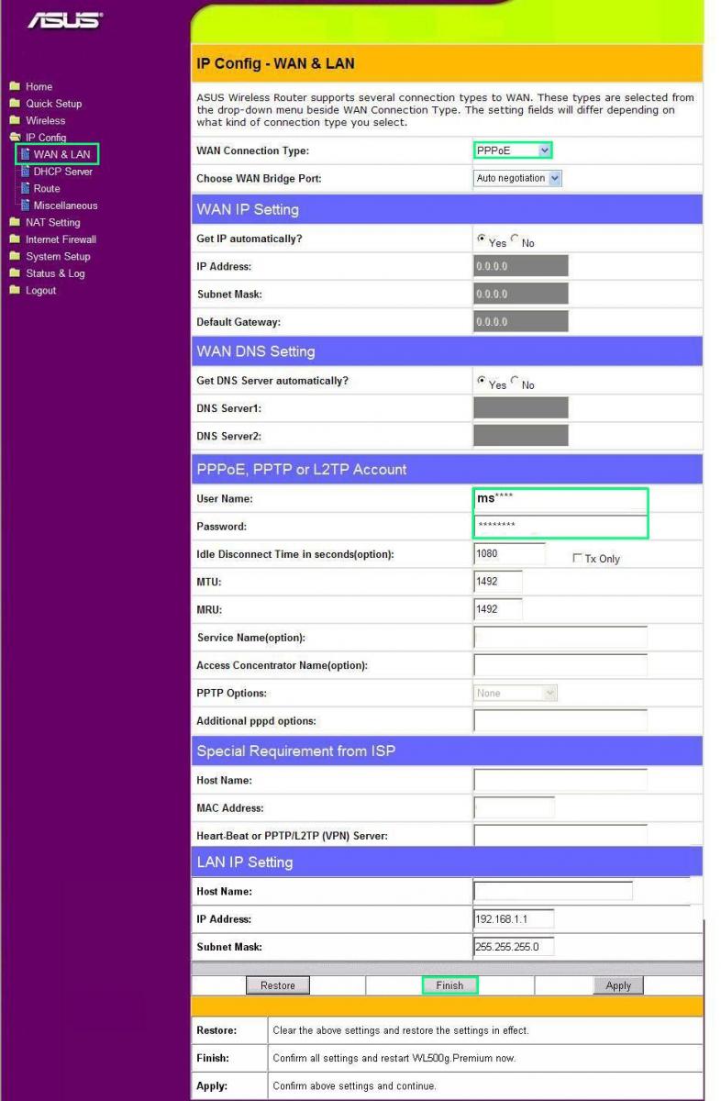Open the Choose WAN Bridge Port dropdown
Image resolution: width=721 pixels, height=1101 pixels.
click(517, 178)
